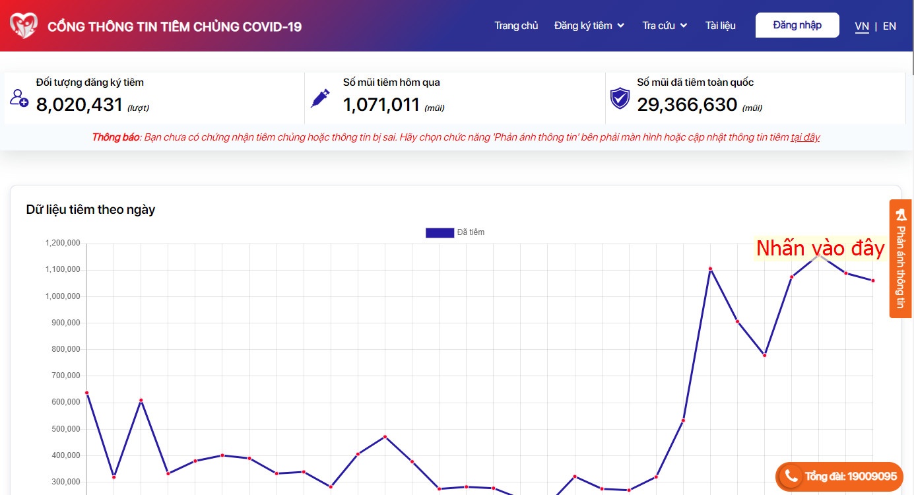The width and height of the screenshot is (914, 495).
Task: Expand the Tra cứu dropdown menu
Action: [x=665, y=26]
